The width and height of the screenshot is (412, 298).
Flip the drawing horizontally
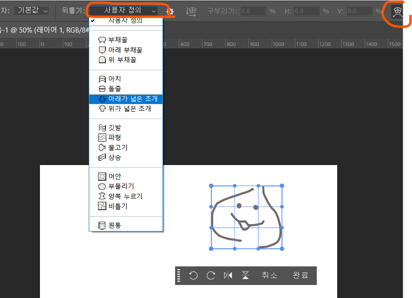pyautogui.click(x=228, y=275)
